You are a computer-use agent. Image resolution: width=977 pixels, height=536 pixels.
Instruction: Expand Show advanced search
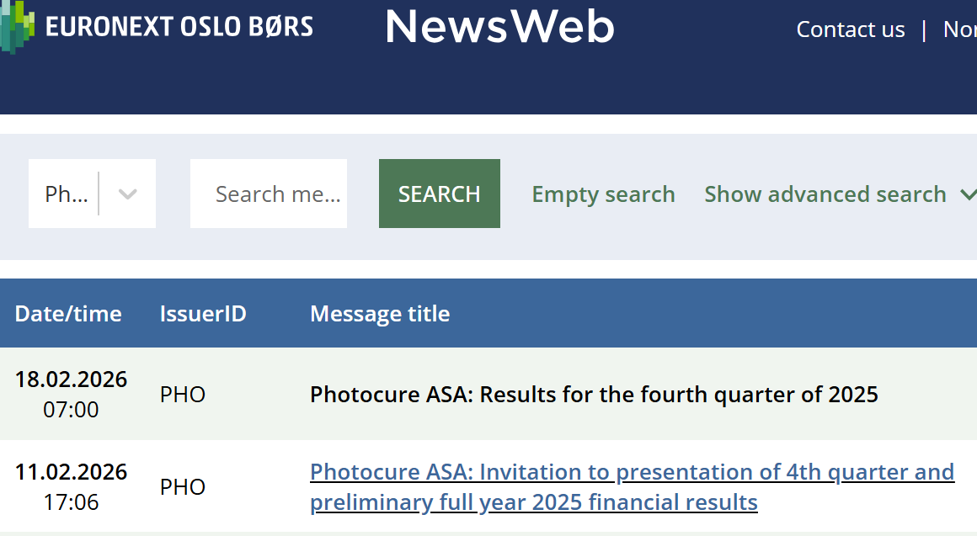pos(825,194)
